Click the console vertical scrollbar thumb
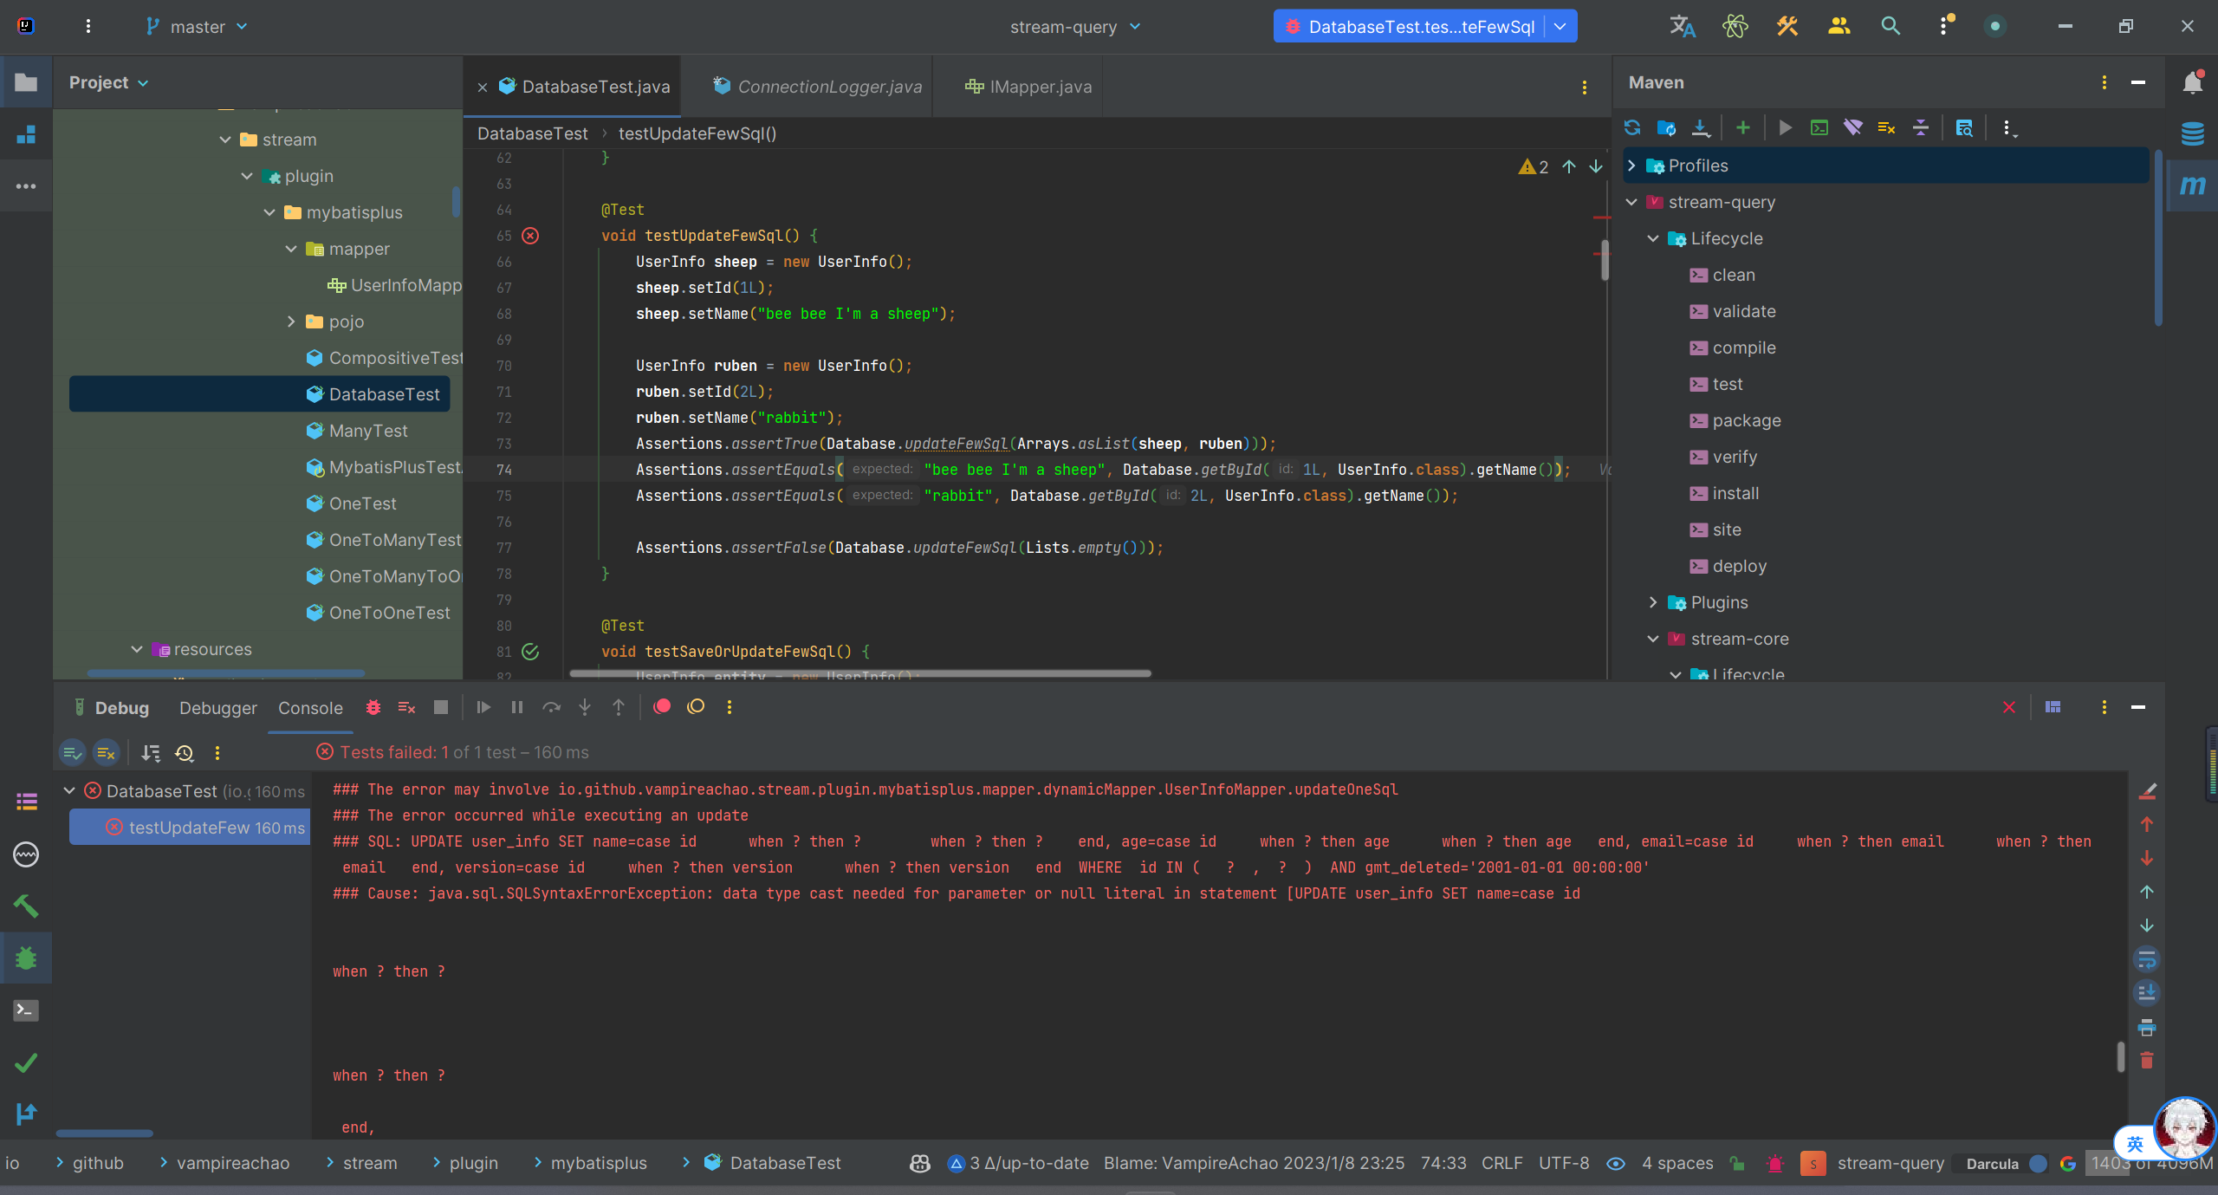The image size is (2218, 1195). (x=2120, y=1057)
